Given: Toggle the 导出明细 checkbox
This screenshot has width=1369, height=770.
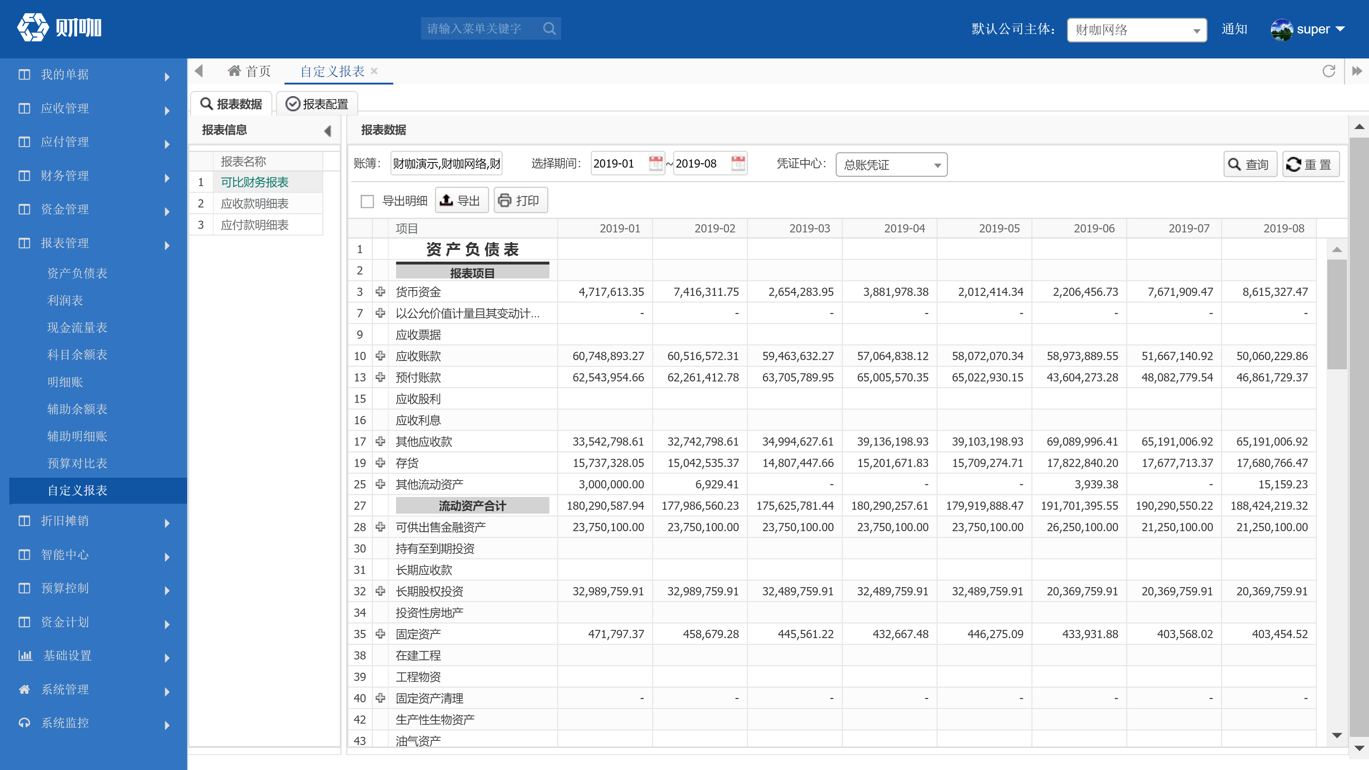Looking at the screenshot, I should (367, 201).
